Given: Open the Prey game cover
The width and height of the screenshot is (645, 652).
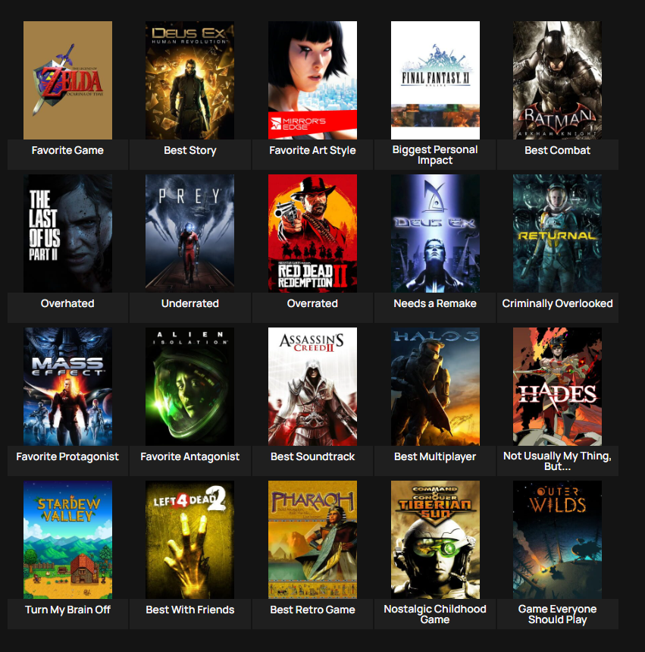Looking at the screenshot, I should [190, 234].
